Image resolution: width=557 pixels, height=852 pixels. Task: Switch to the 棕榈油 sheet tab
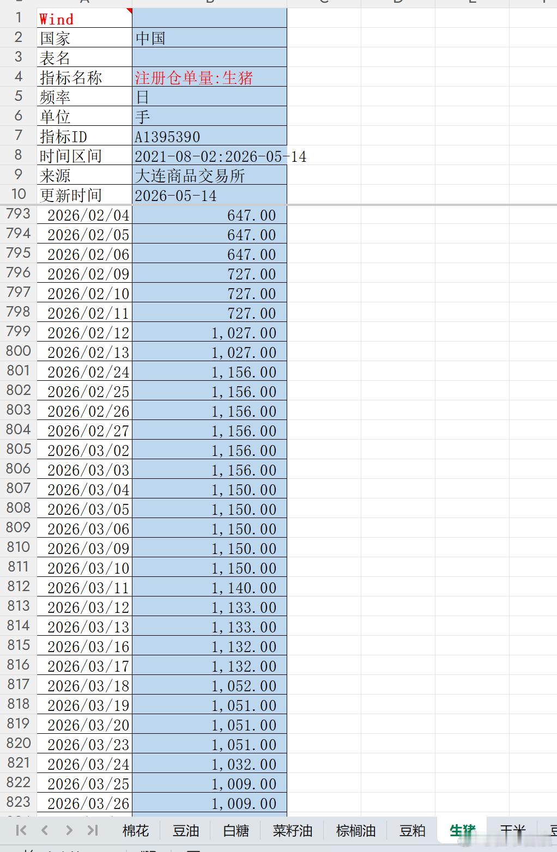tap(356, 831)
